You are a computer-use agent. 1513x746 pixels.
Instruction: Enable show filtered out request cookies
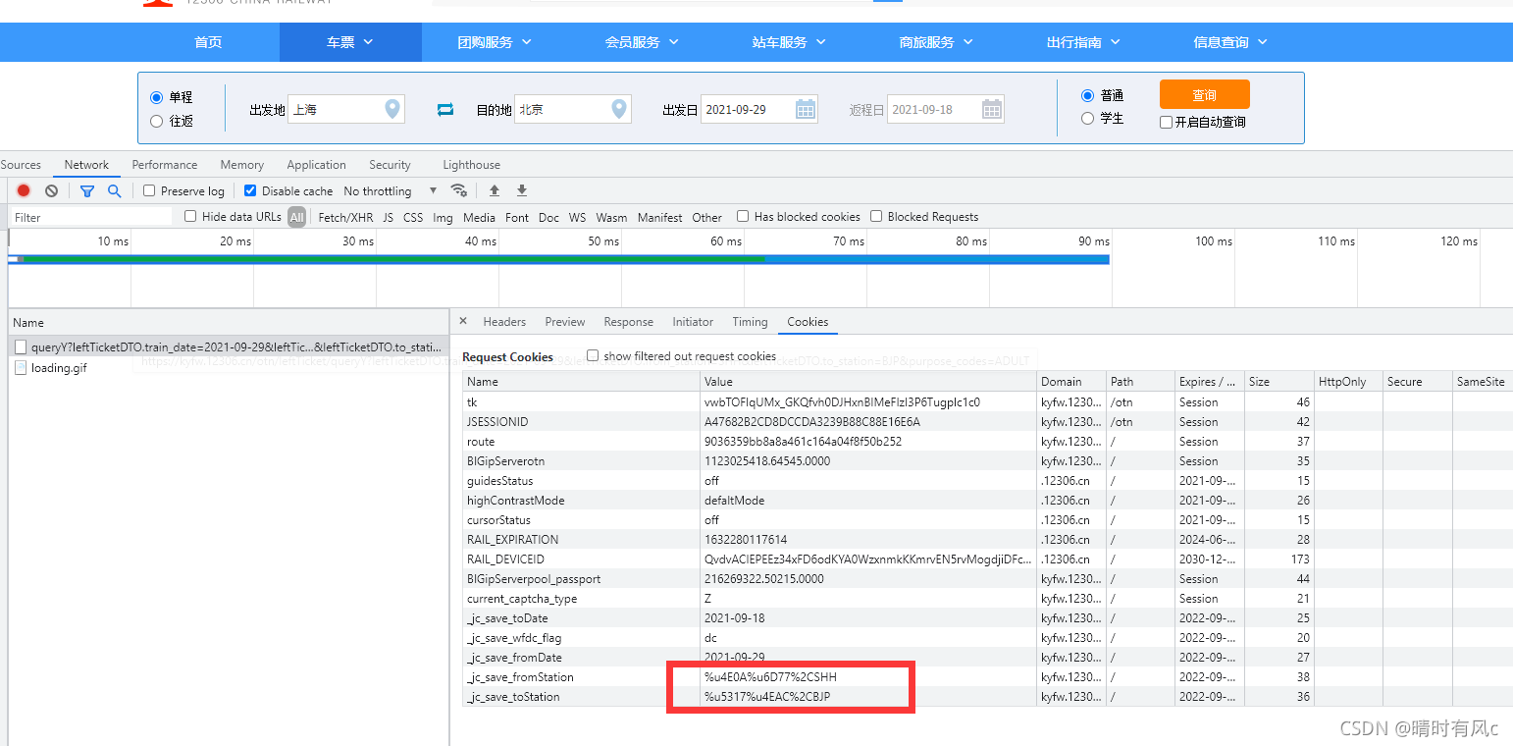tap(593, 355)
